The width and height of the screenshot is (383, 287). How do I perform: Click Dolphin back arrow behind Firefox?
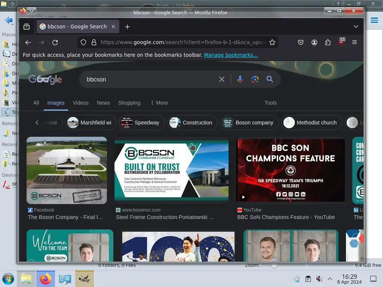[x=9, y=20]
